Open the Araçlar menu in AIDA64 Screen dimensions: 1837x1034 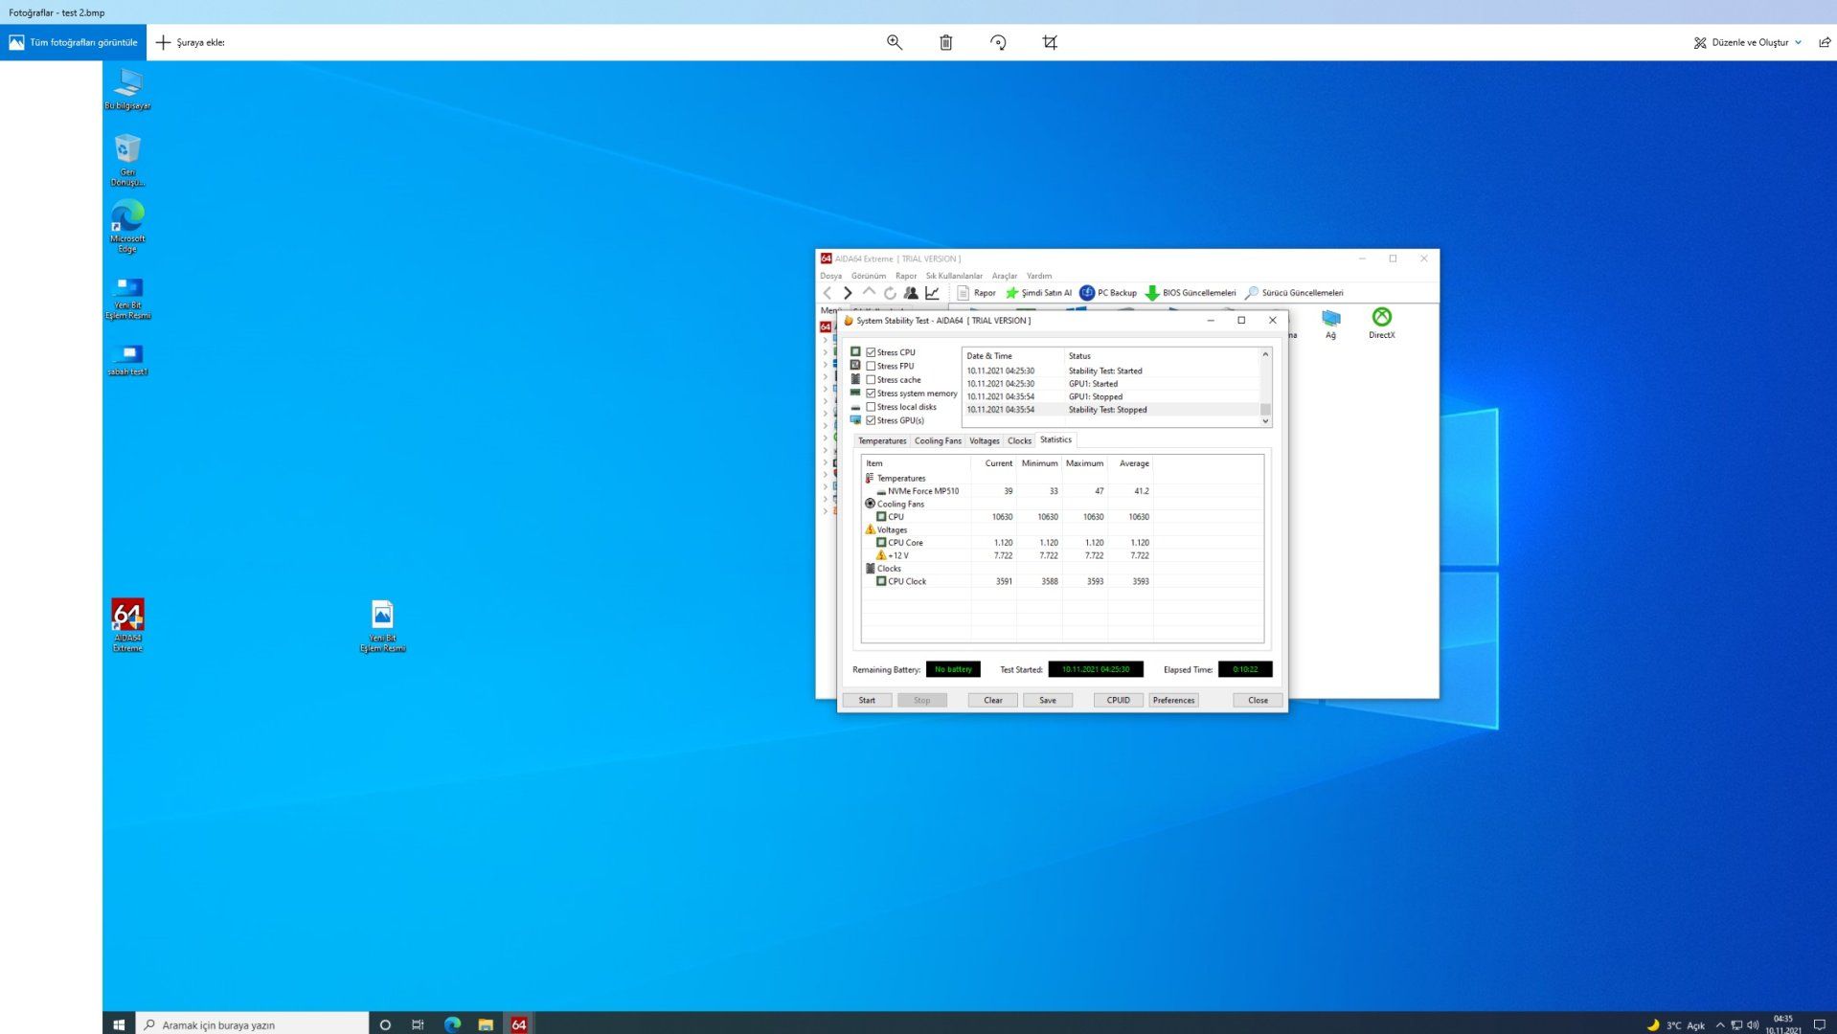coord(1005,276)
